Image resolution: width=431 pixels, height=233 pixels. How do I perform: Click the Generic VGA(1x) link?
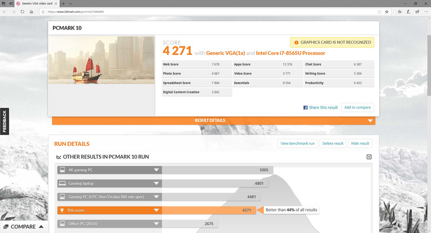point(225,53)
